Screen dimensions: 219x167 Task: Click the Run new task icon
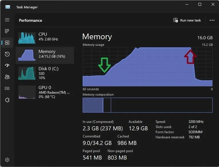[176, 20]
